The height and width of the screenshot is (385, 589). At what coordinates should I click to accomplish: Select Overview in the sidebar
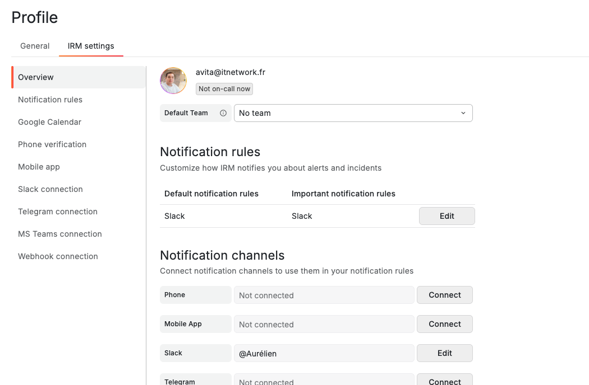pos(36,77)
